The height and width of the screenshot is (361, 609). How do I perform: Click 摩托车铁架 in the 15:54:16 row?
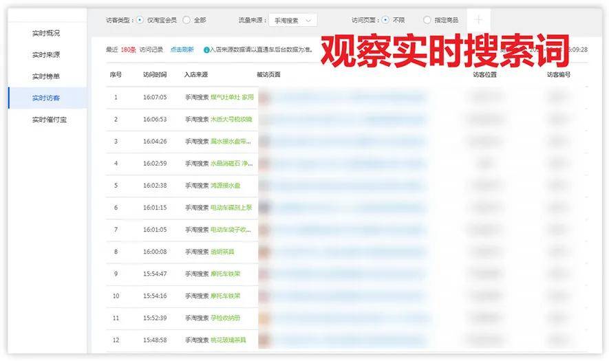click(x=225, y=296)
